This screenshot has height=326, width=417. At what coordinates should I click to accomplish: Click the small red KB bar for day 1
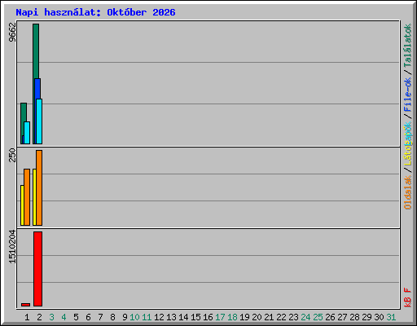point(26,305)
